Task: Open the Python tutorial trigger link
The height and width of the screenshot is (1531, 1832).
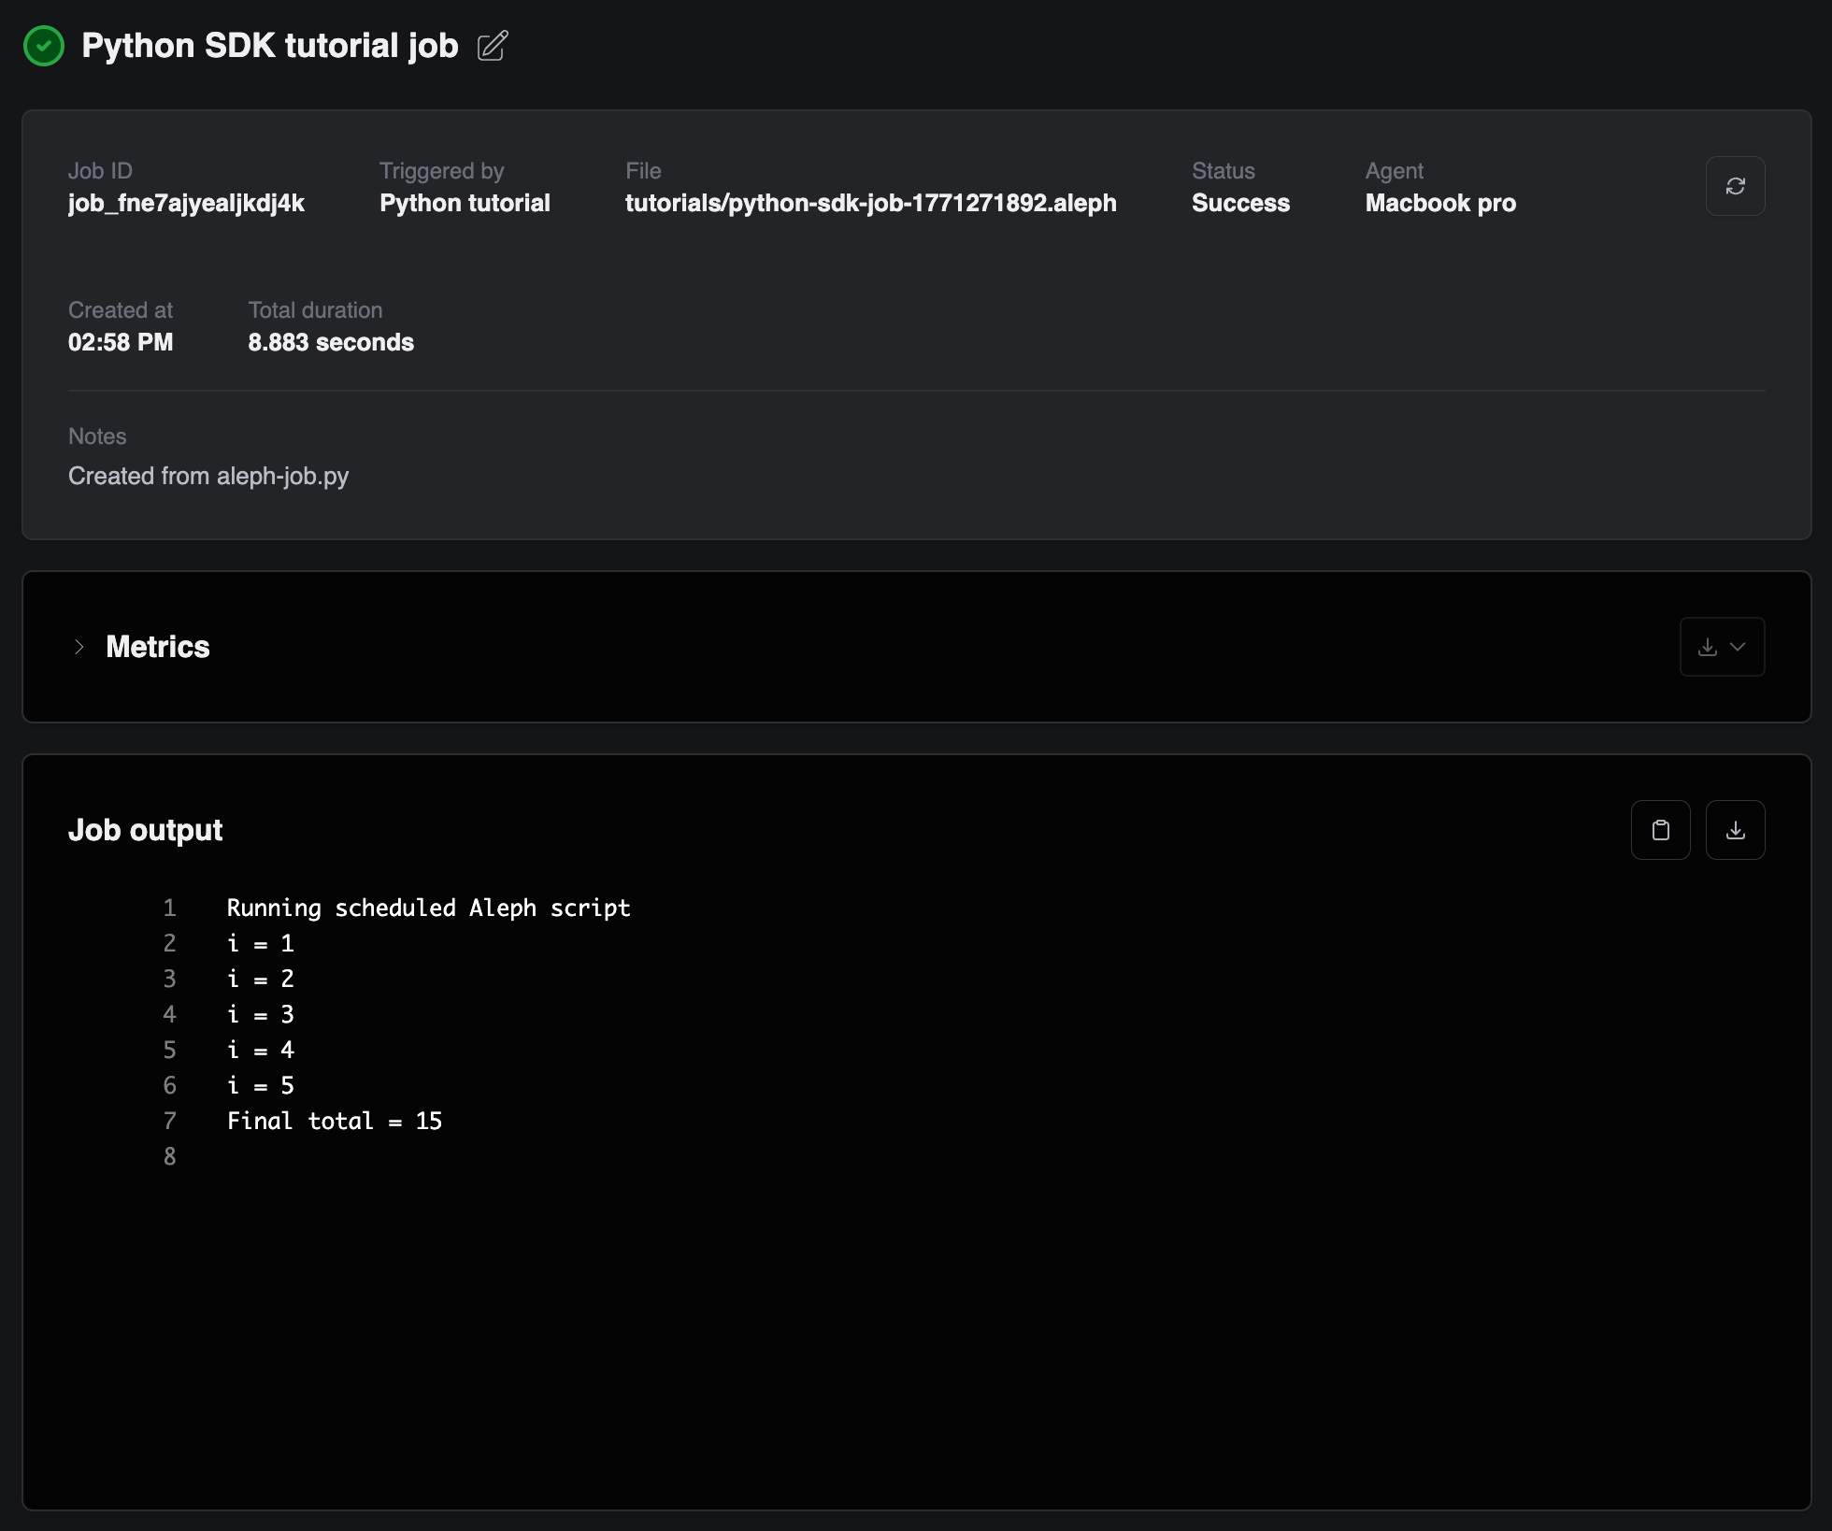Action: pos(465,203)
